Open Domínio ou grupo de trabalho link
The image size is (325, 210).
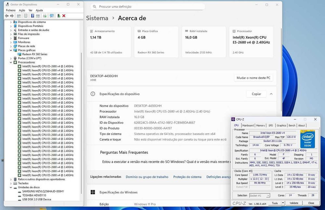click(147, 177)
